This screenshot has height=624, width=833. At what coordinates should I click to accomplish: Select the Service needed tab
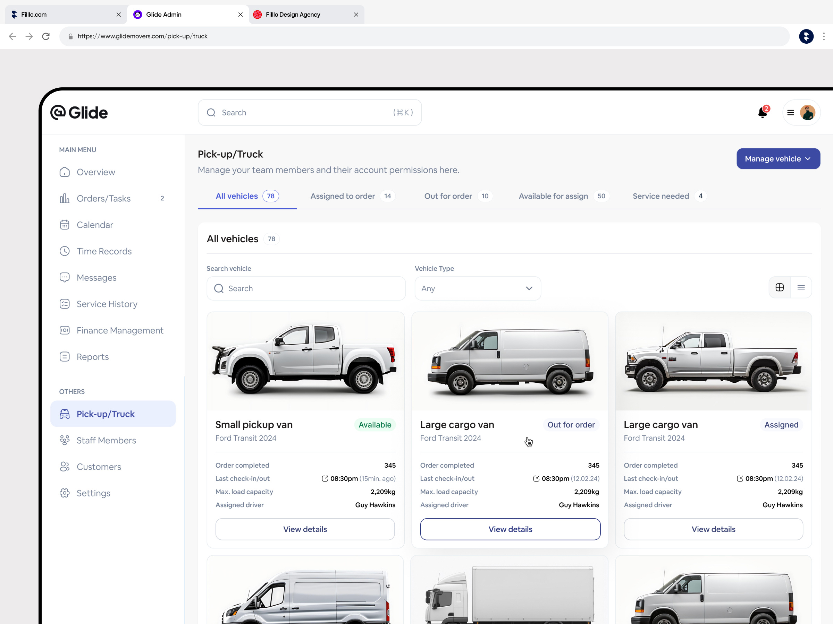tap(661, 196)
